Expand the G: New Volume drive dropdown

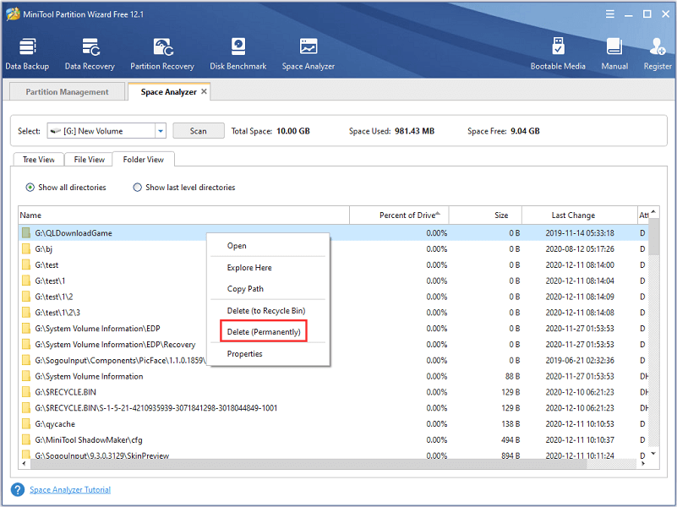tap(160, 131)
